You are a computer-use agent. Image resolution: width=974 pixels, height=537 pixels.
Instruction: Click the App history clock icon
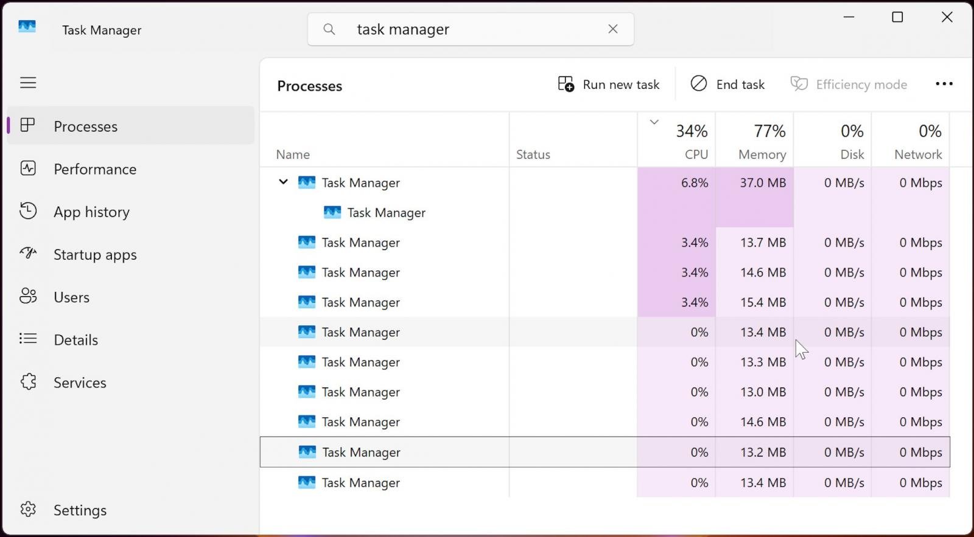tap(28, 211)
